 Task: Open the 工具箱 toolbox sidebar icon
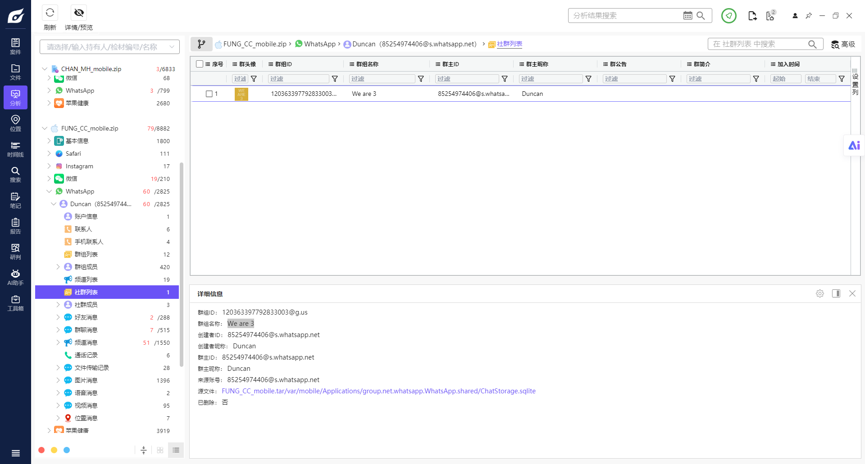[x=15, y=302]
